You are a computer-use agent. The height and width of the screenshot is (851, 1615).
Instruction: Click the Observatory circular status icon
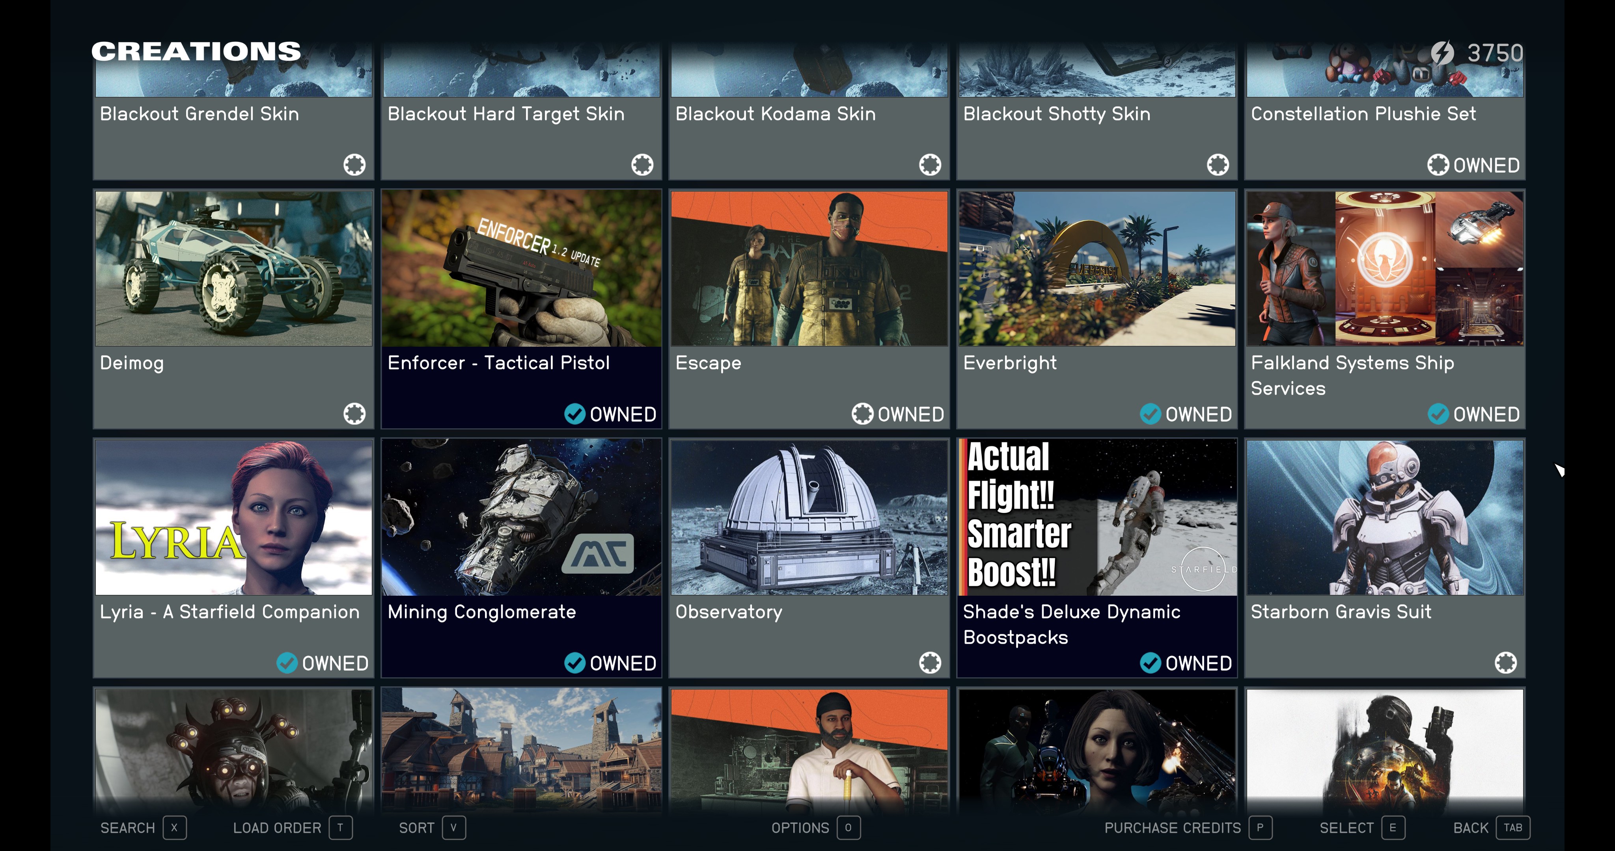pyautogui.click(x=930, y=662)
